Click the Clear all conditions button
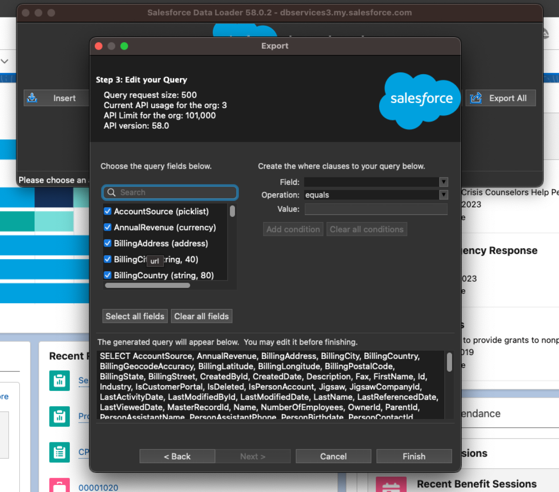 point(366,229)
